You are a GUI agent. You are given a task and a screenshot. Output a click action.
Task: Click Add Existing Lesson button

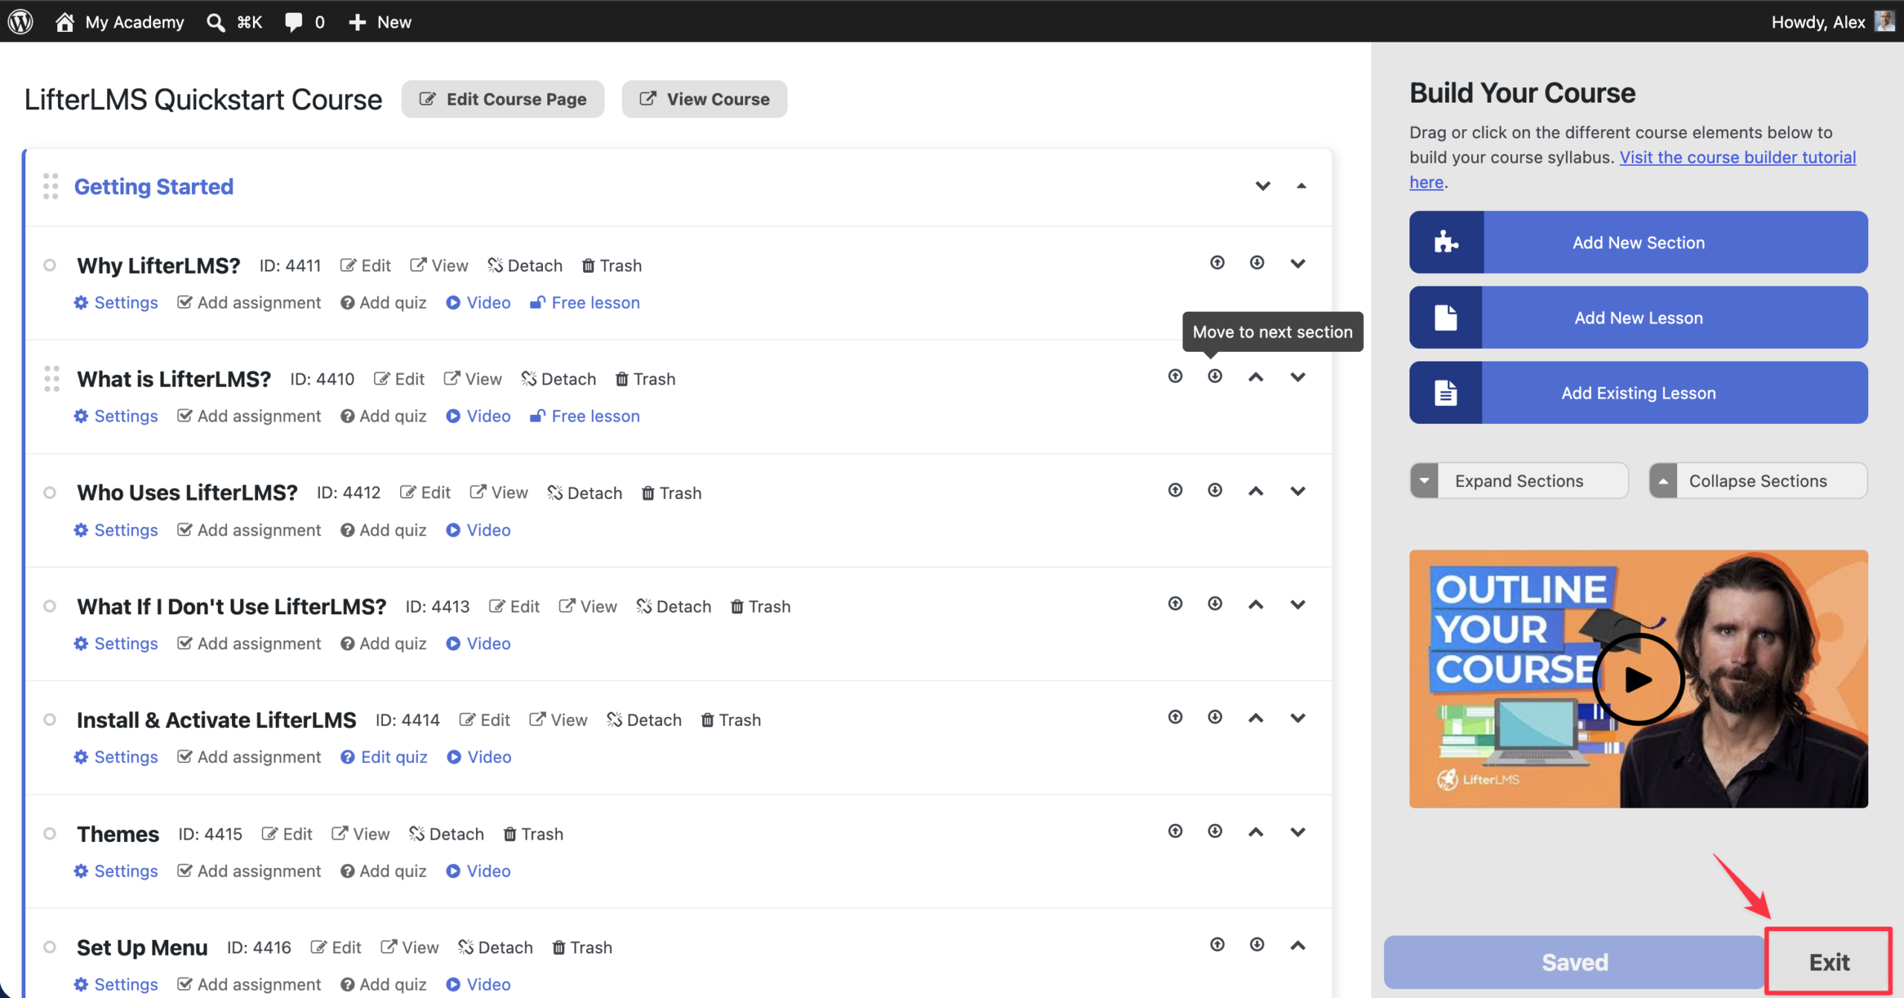click(x=1638, y=393)
